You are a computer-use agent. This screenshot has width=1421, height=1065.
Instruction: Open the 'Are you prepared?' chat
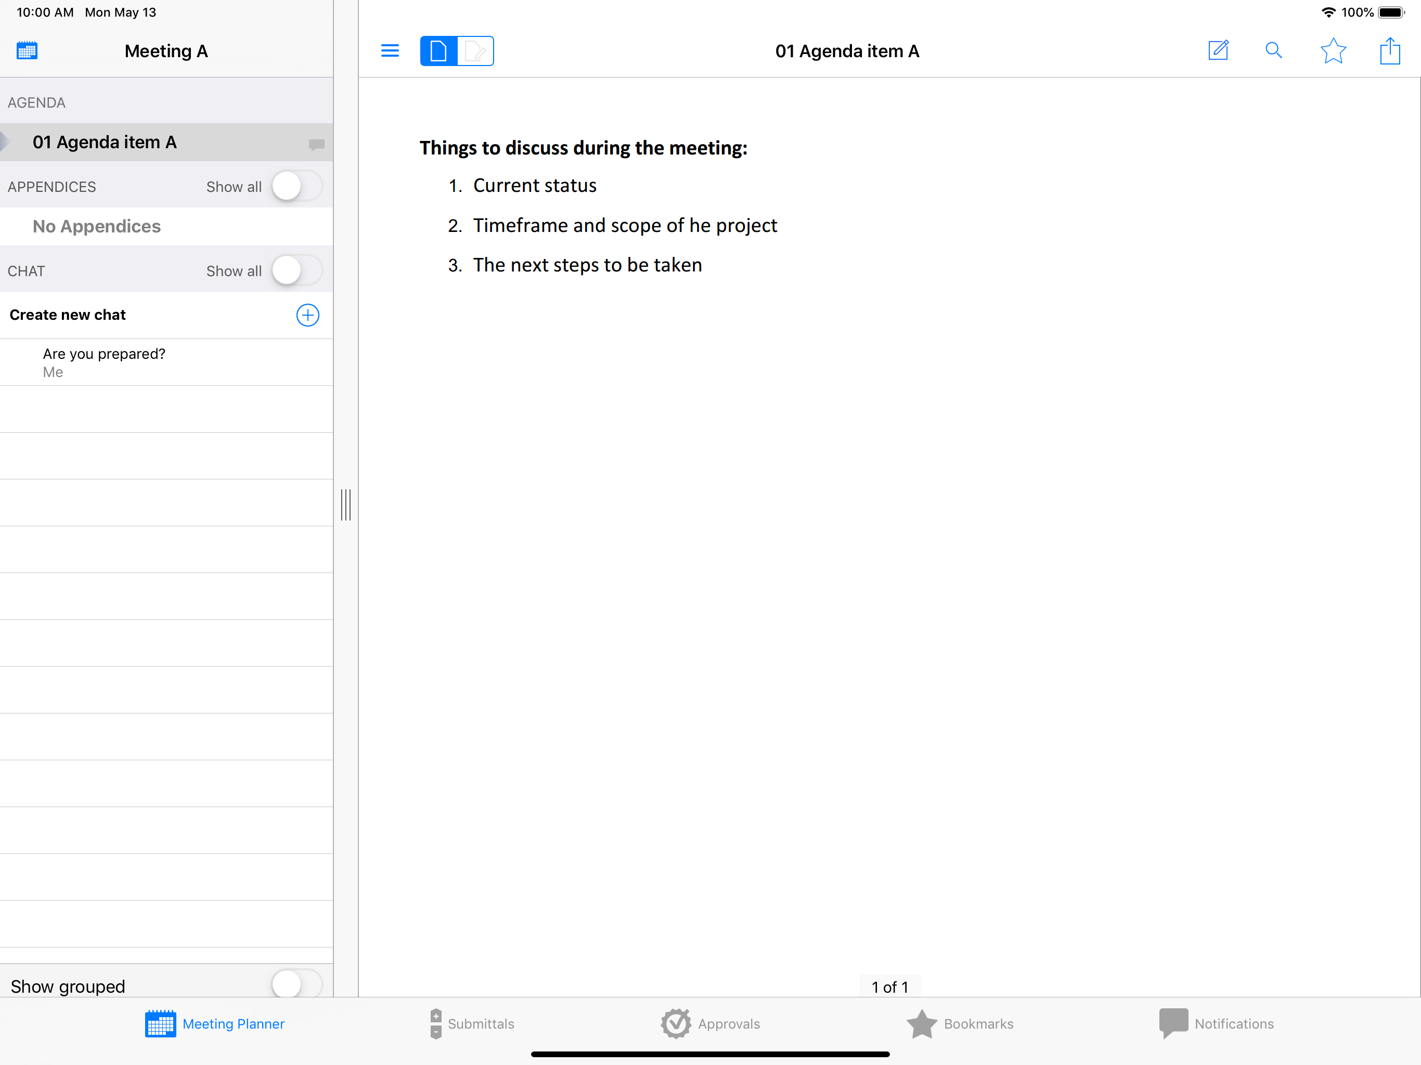(x=166, y=363)
